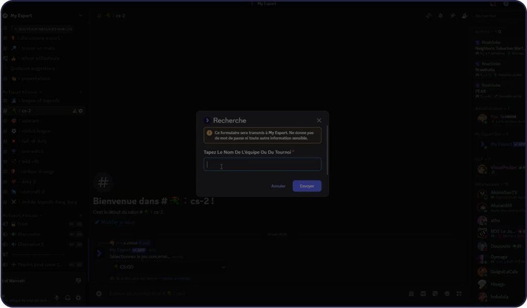Toggle microphone mute
Screen dimensions: 527x308
click(57, 298)
